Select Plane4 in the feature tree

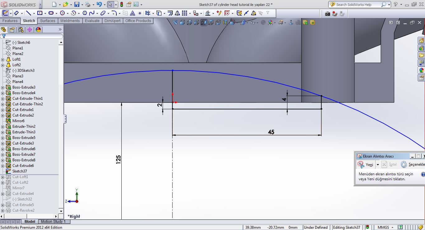click(18, 82)
